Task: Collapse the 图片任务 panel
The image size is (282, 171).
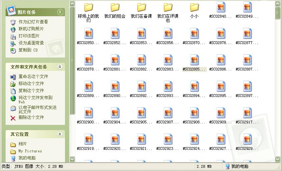Action: [x=60, y=12]
